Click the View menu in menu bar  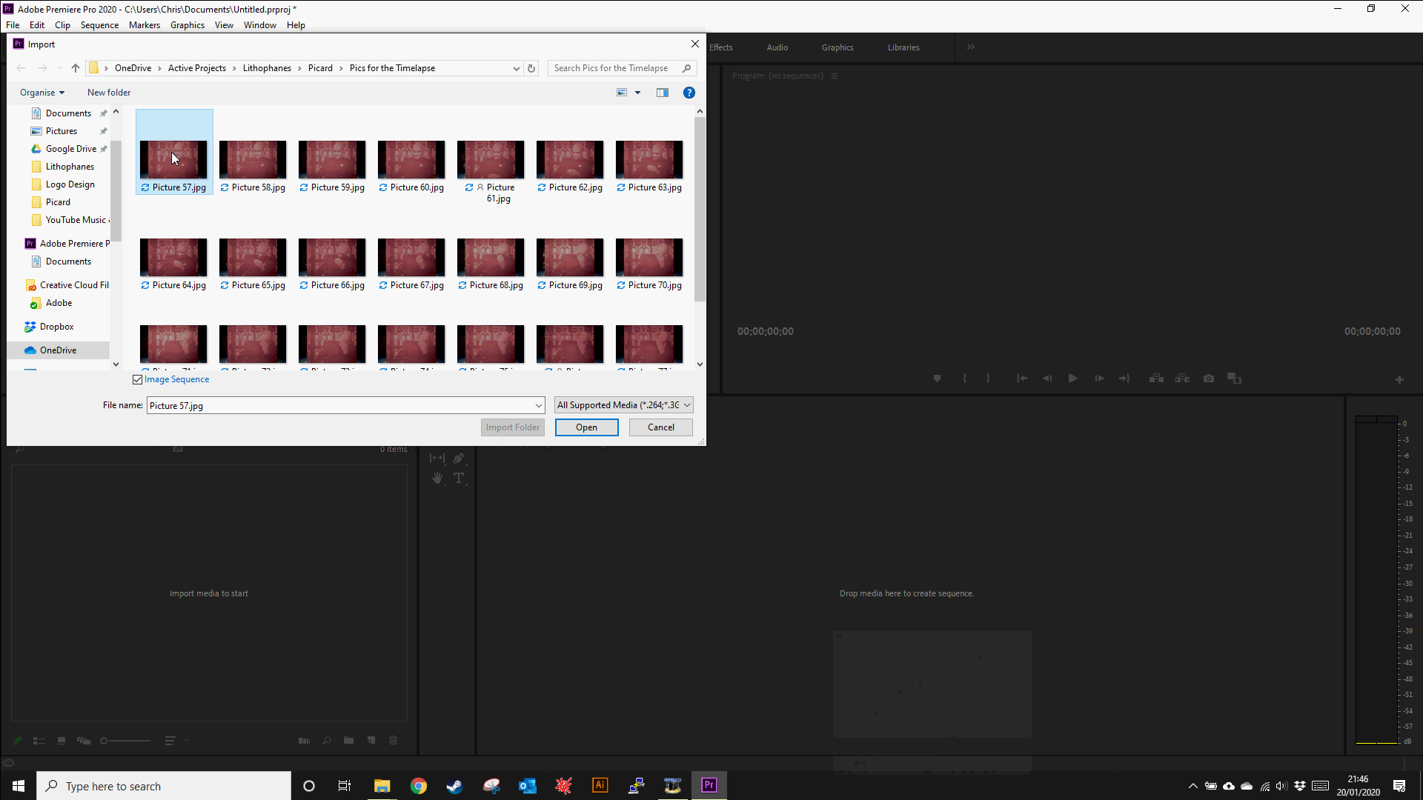pyautogui.click(x=223, y=24)
